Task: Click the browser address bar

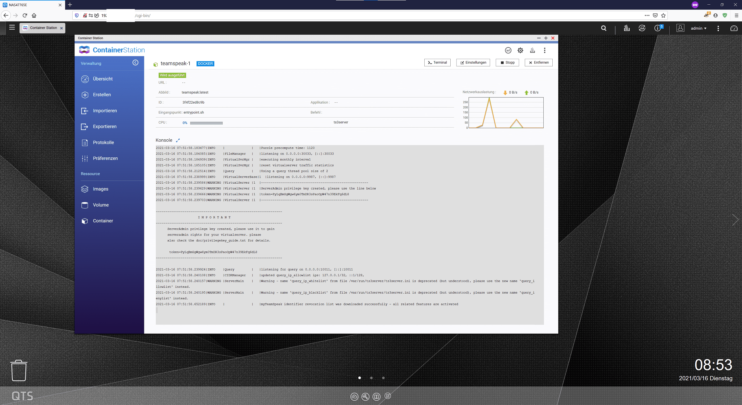Action: tap(370, 15)
